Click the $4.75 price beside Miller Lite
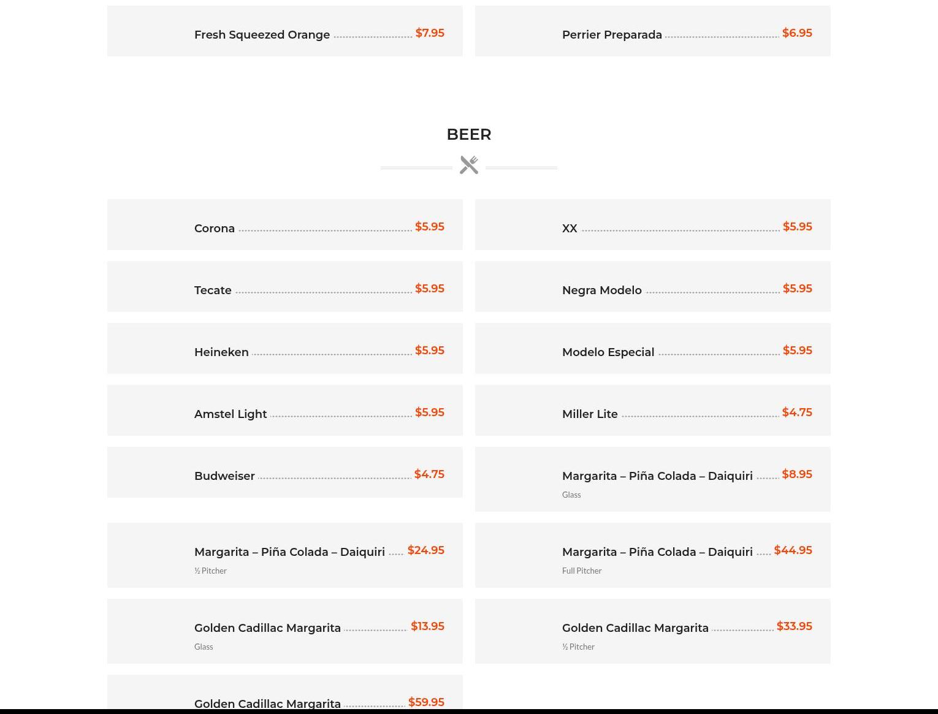Viewport: 938px width, 714px height. (x=797, y=412)
